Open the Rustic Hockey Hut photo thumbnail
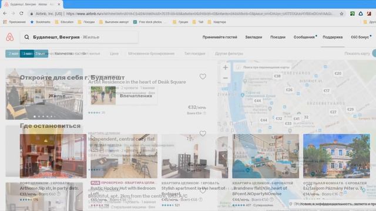 [124, 156]
